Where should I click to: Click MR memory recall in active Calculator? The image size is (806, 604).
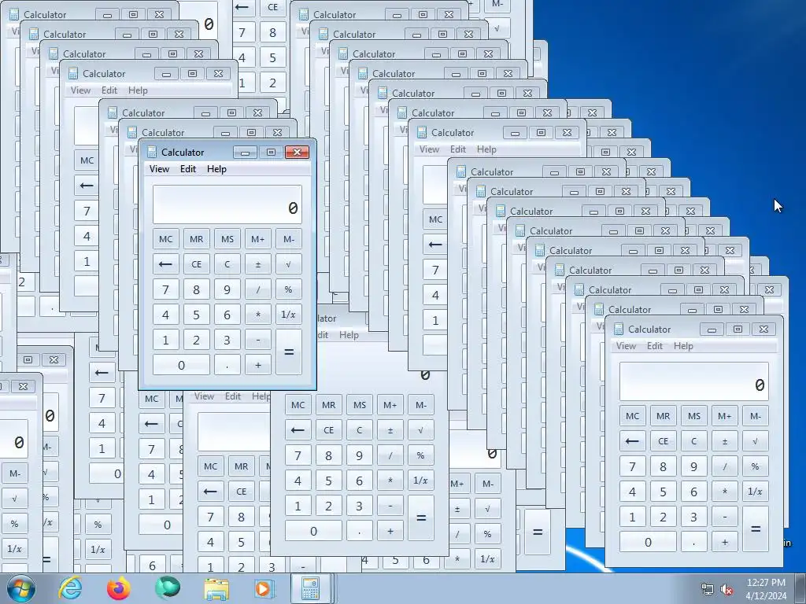[x=196, y=239]
